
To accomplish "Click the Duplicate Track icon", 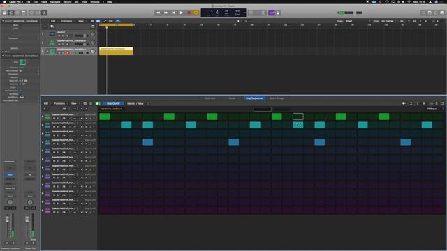I will tap(52, 26).
